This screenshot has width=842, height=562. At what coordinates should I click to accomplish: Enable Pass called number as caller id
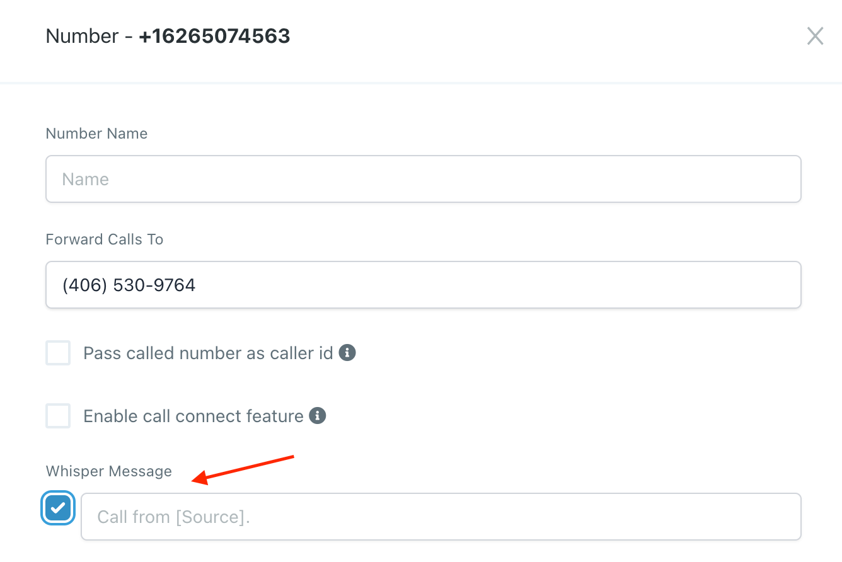click(58, 353)
